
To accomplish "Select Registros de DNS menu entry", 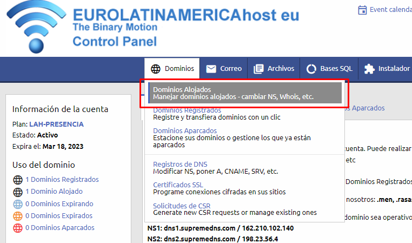I will coord(180,165).
